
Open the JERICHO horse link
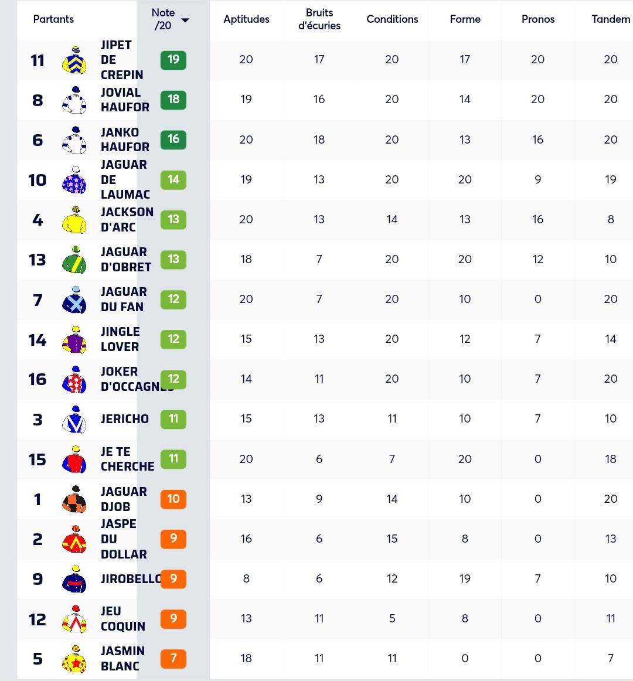click(x=125, y=418)
